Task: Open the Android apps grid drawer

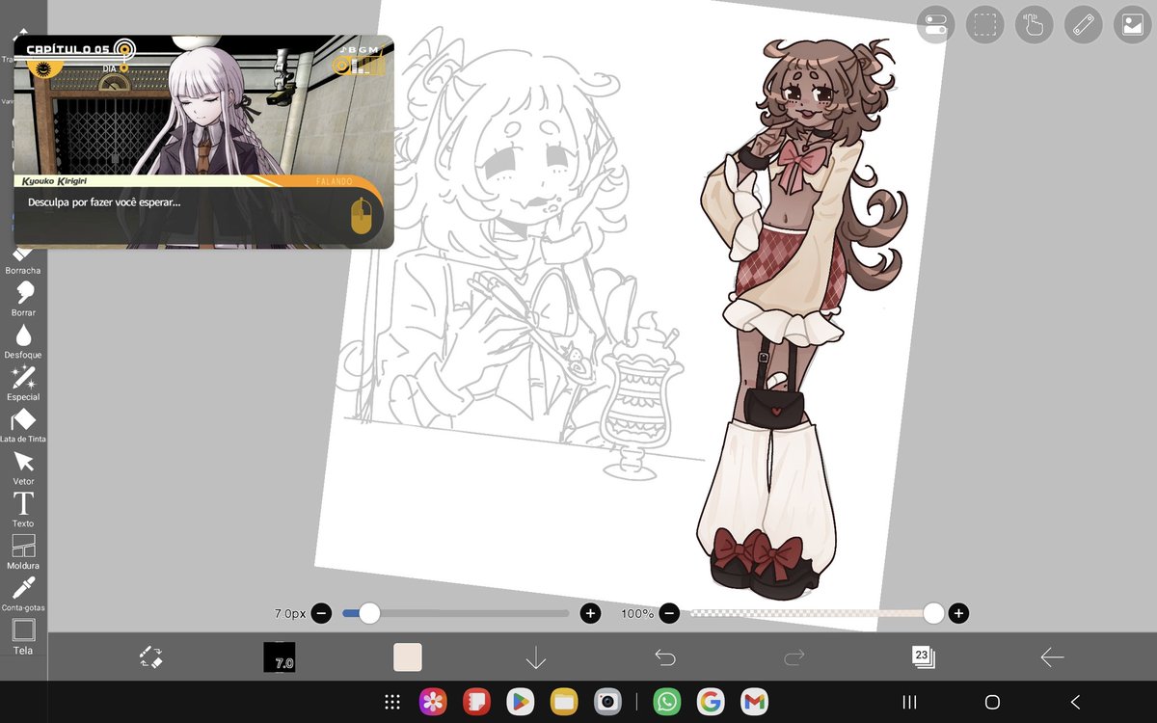Action: (392, 702)
